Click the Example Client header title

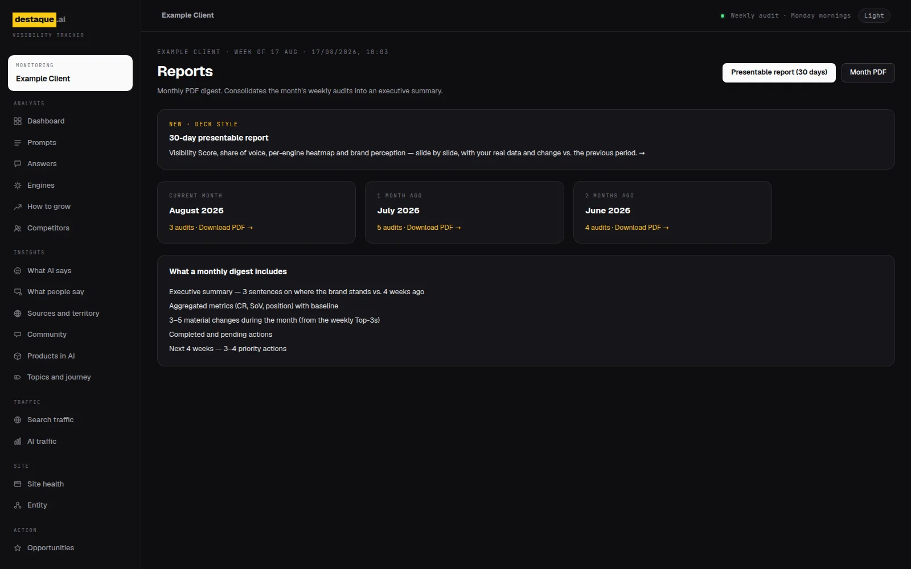(x=188, y=15)
